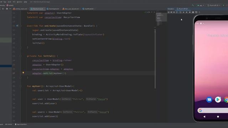Open the app run configuration dropdown
Image resolution: width=228 pixels, height=128 pixels.
pyautogui.click(x=201, y=5)
